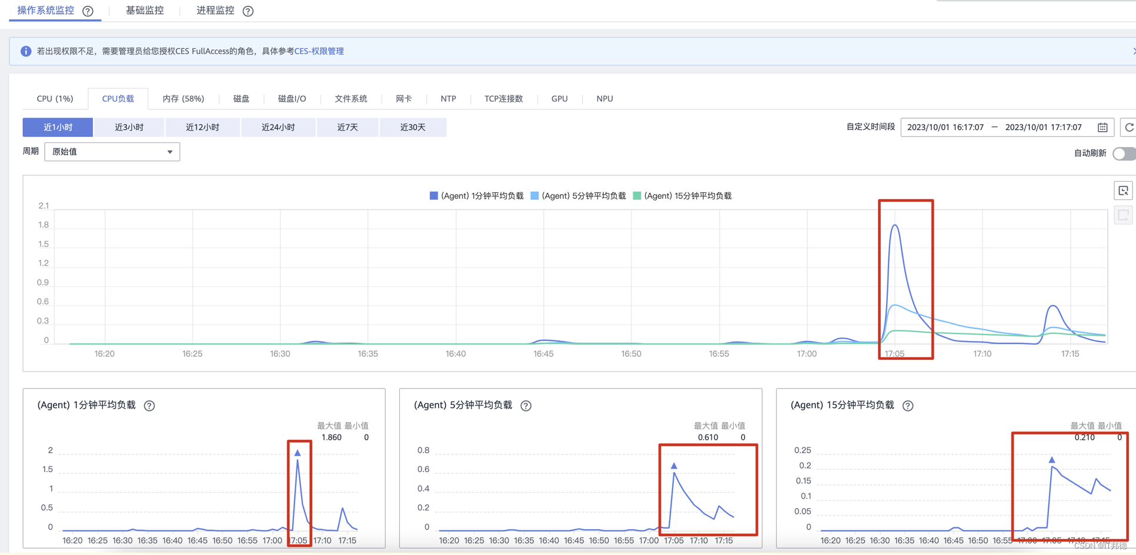Select the CPU (1%) tab
Viewport: 1136px width, 555px height.
[x=55, y=99]
